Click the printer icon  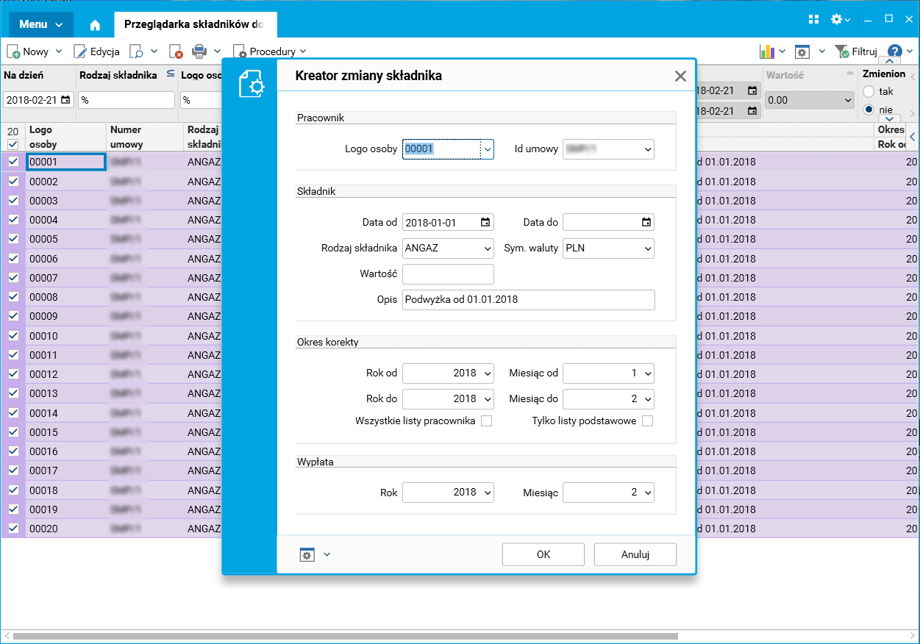coord(199,51)
